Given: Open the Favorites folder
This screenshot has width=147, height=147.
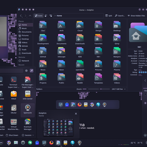Looking at the screenshot, I should [98, 39].
